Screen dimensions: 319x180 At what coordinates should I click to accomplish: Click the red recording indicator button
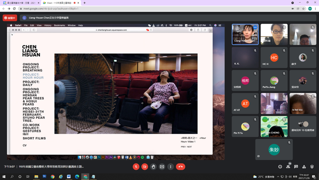[x=10, y=18]
